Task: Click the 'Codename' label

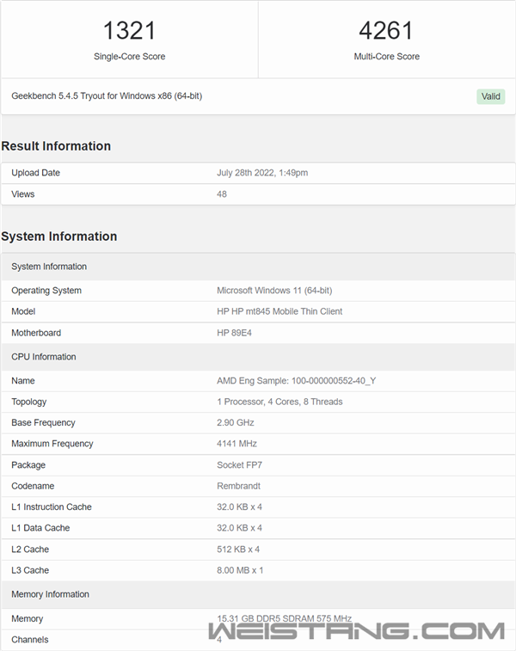Action: 33,486
